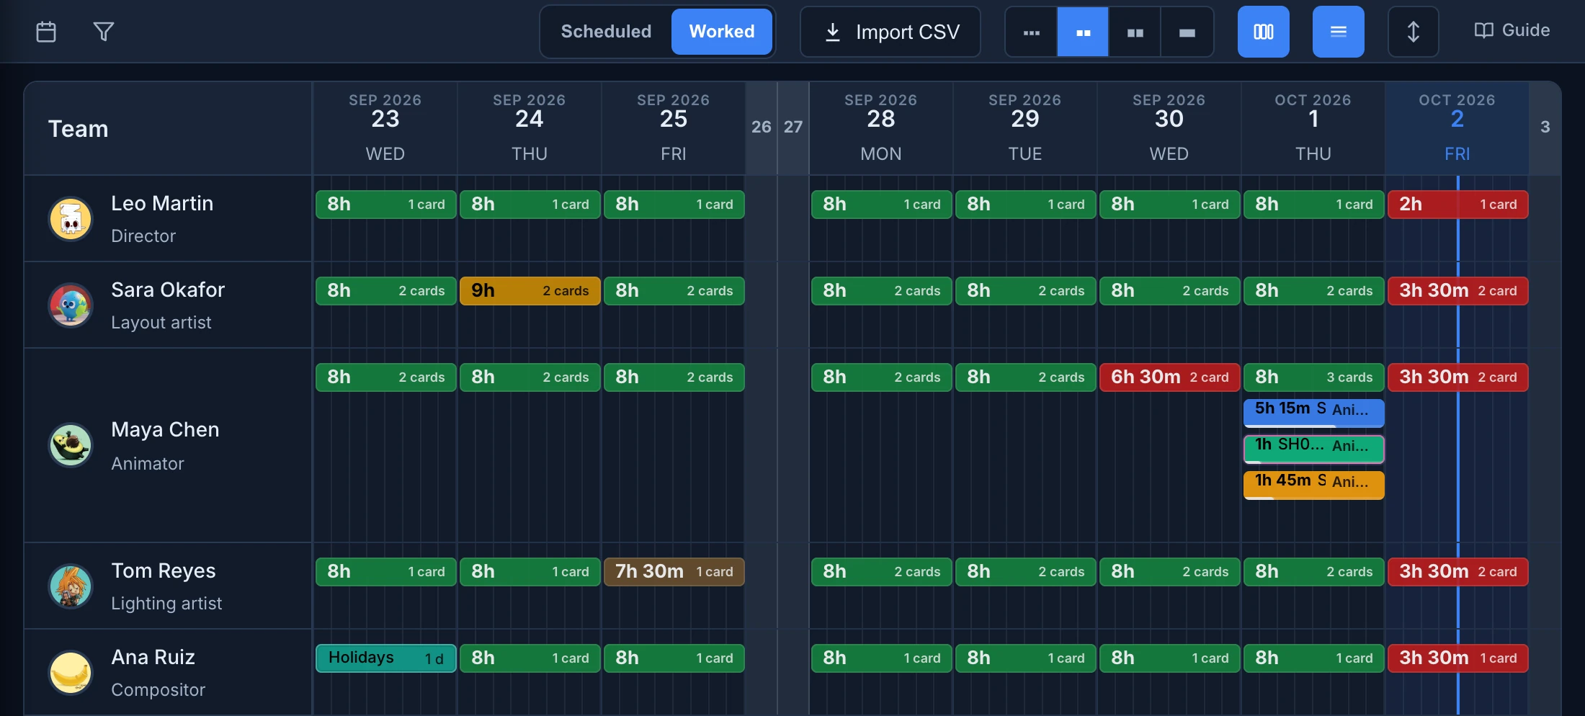This screenshot has height=716, width=1585.
Task: Click the collapsed day 3 column
Action: (1545, 127)
